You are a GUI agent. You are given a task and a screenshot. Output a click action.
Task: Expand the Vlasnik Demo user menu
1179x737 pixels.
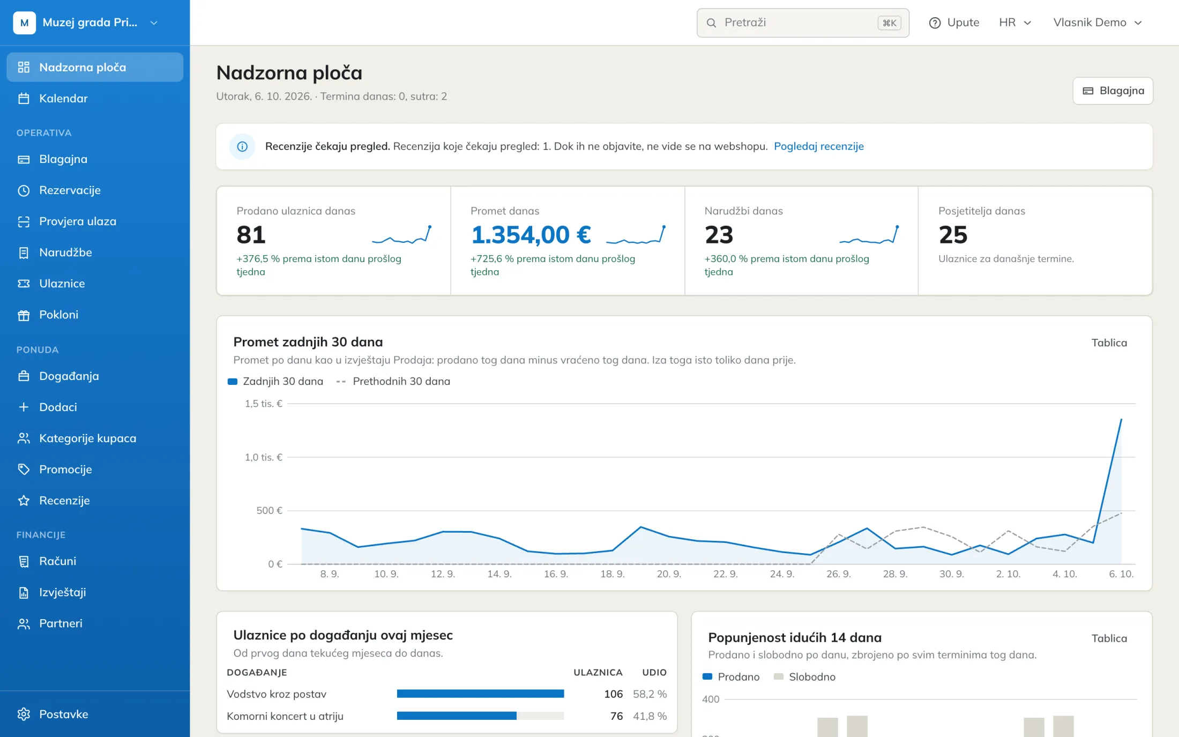(1098, 23)
